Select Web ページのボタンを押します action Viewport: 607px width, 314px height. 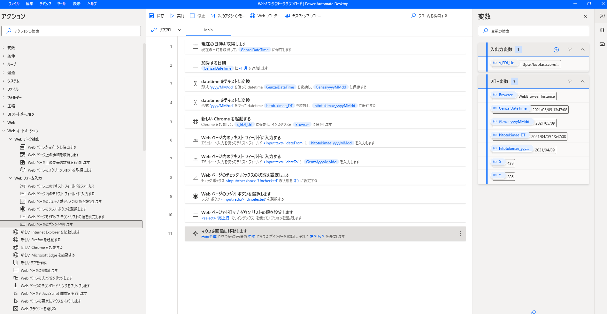tap(50, 224)
